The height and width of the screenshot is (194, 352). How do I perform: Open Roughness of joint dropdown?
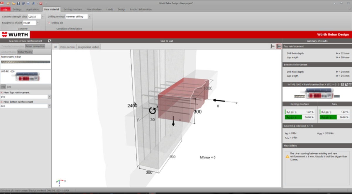[38, 23]
